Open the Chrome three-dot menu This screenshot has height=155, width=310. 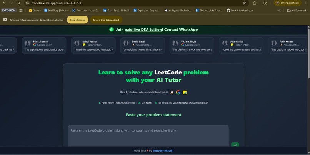[306, 3]
